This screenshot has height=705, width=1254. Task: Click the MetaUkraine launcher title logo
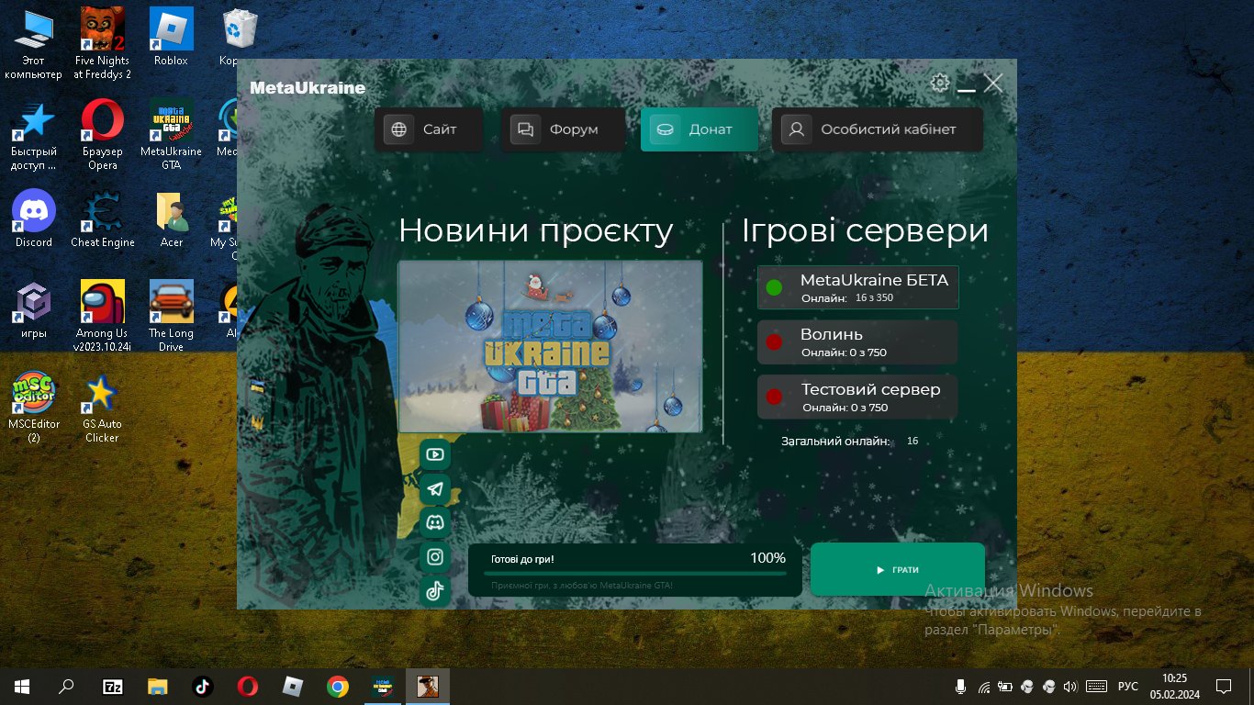pos(308,88)
